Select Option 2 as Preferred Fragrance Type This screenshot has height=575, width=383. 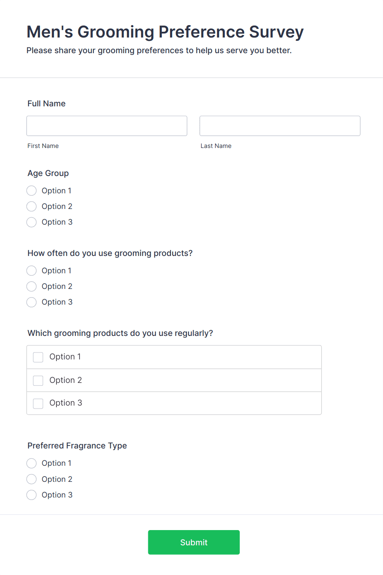coord(31,479)
